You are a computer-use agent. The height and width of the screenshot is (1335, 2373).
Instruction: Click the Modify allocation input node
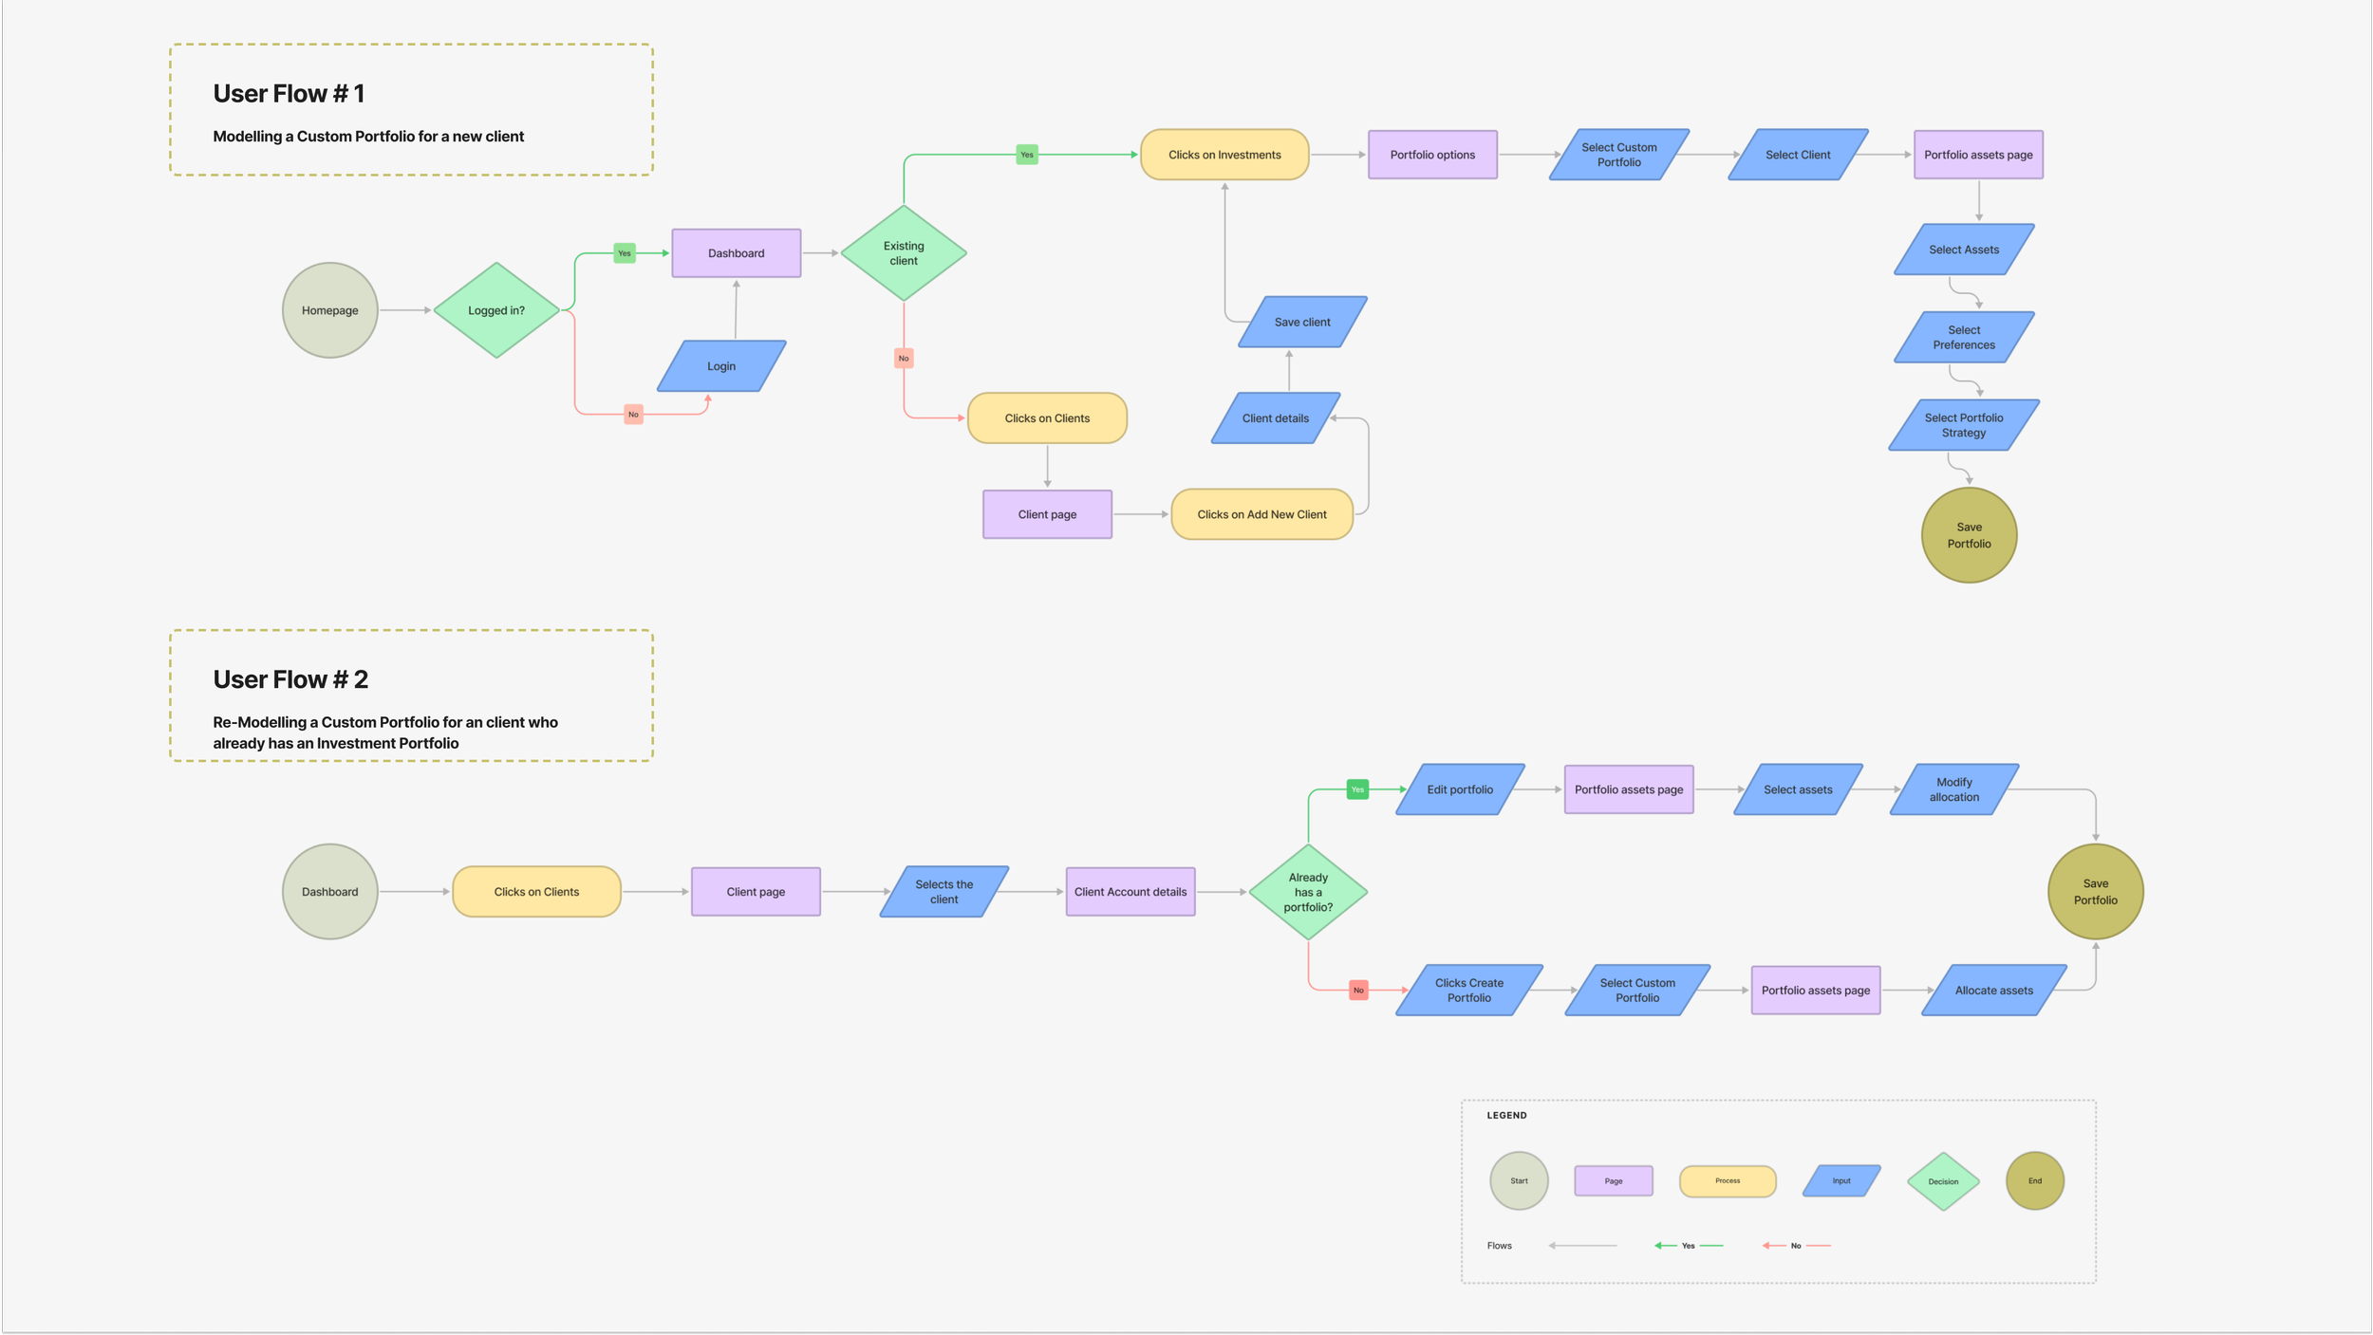click(x=1953, y=789)
